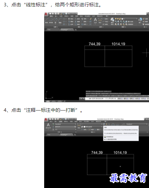Open the Modify panel expander in upper ribbon

click(80, 27)
